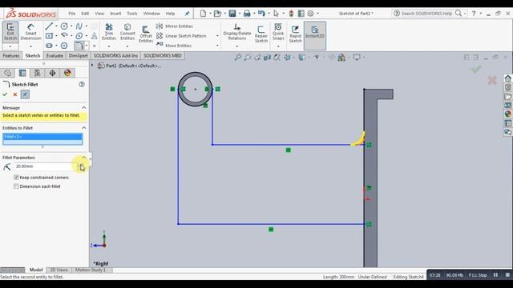Open the ConfigurationManager panel tab
513x288 pixels.
(x=38, y=73)
